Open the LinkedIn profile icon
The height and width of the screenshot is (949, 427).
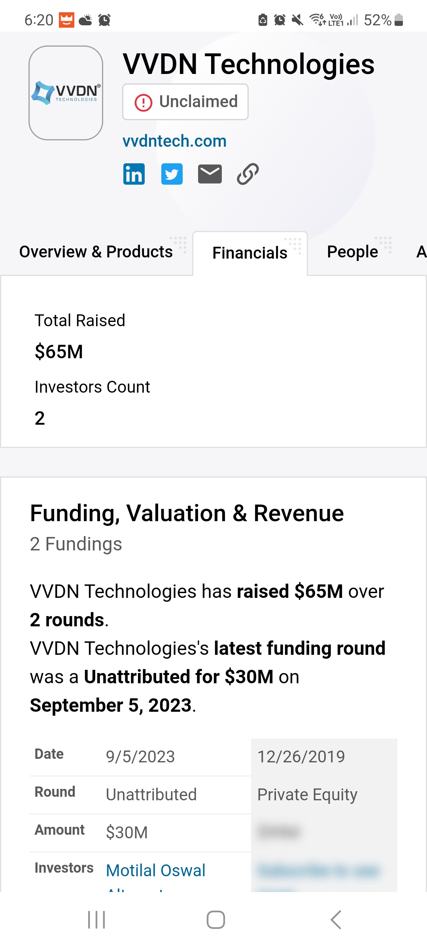point(134,174)
